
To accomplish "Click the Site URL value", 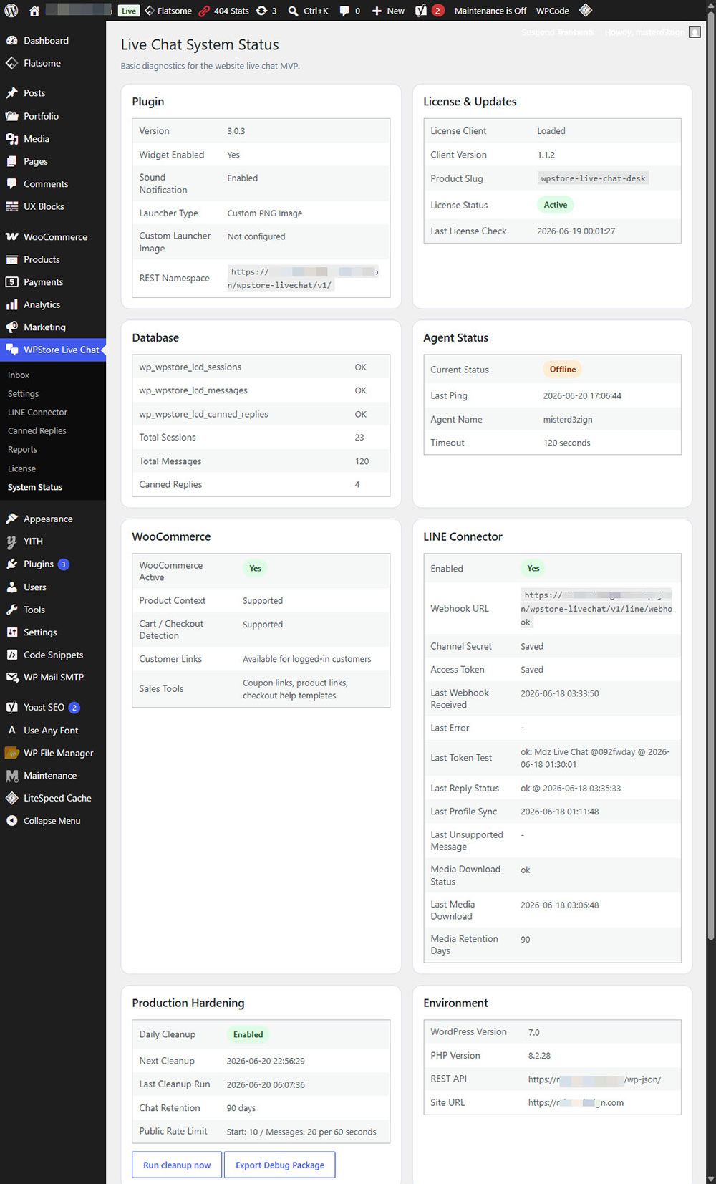I will pyautogui.click(x=576, y=1103).
